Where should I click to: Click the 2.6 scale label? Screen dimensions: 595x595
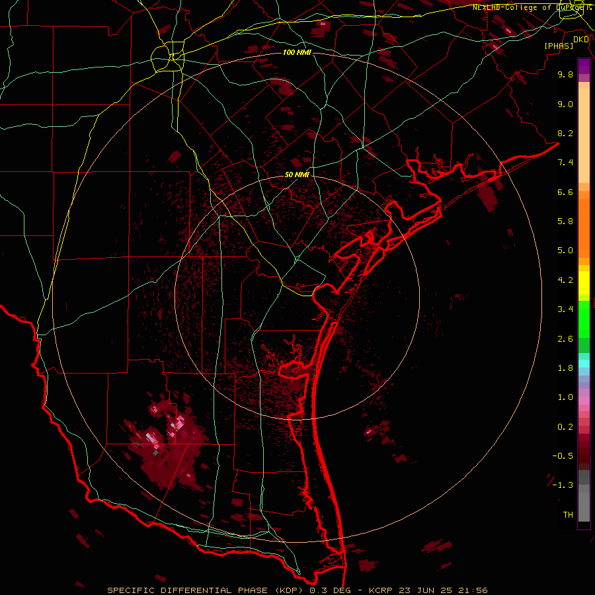[565, 339]
